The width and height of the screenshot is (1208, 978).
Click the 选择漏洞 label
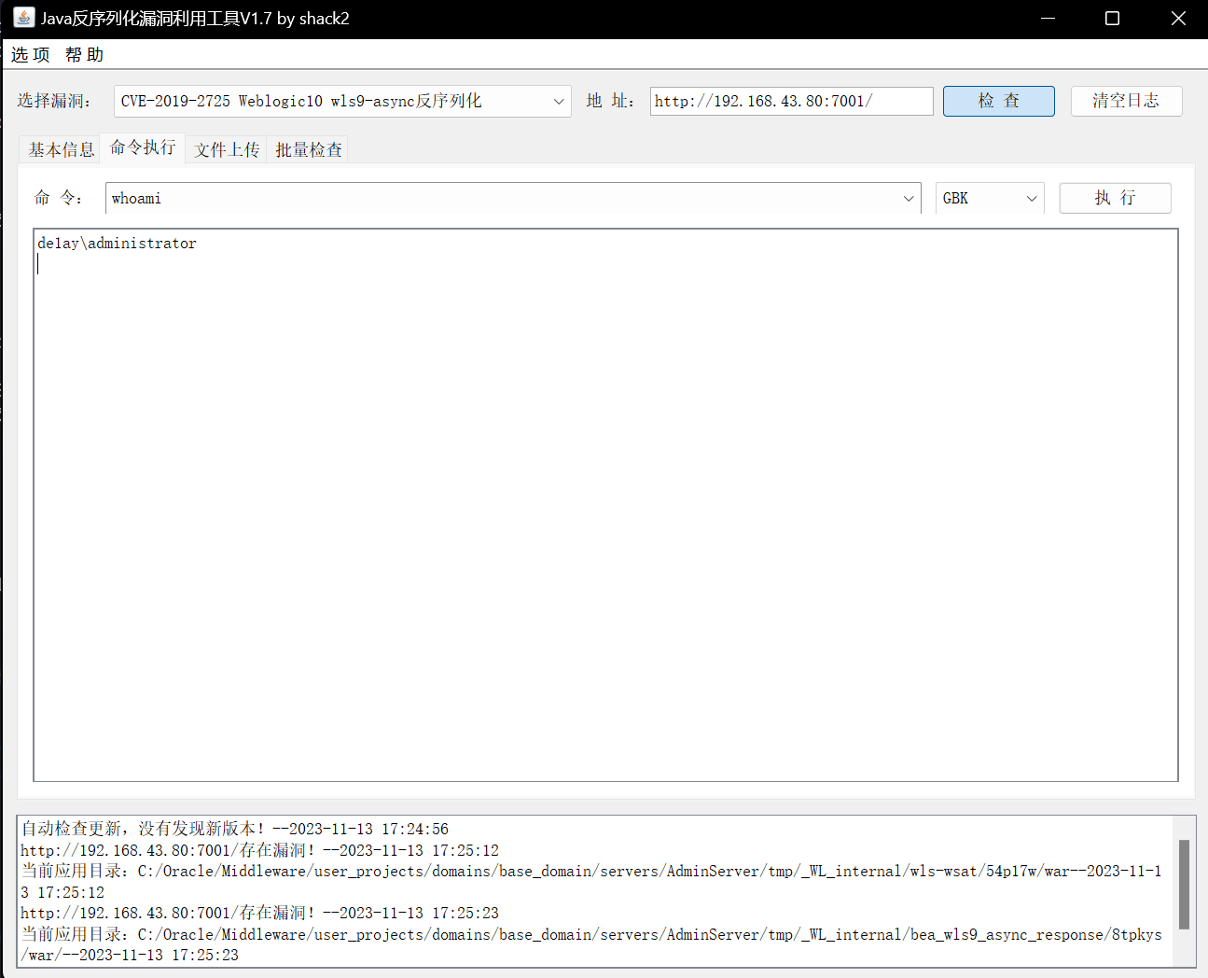[x=54, y=101]
